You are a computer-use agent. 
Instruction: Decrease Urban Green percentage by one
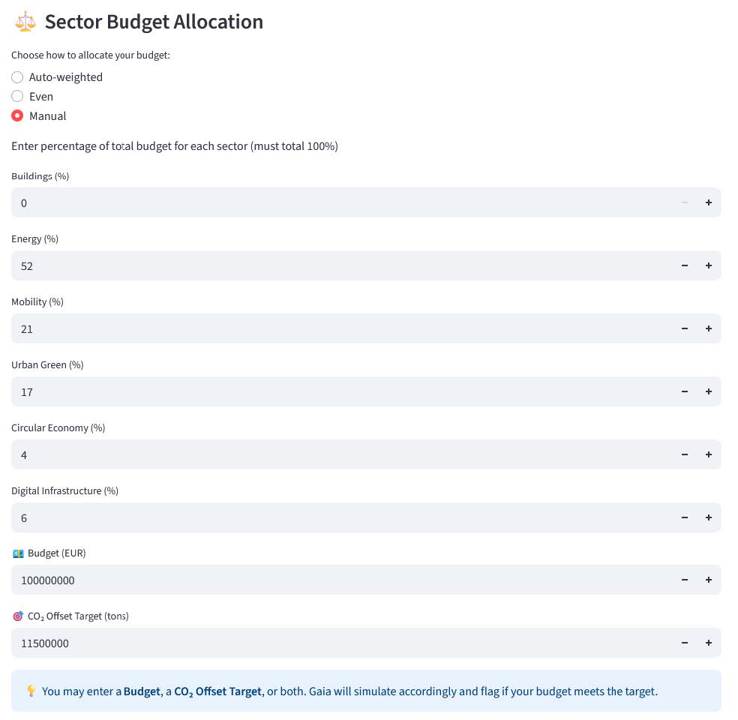pos(684,391)
